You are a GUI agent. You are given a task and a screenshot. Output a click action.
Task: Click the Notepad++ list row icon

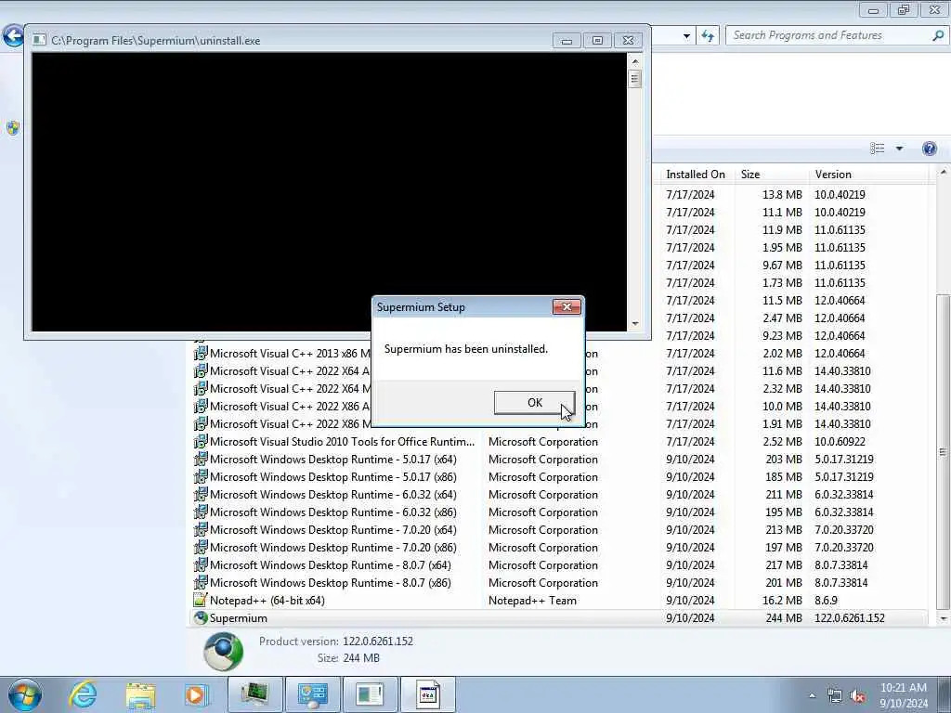pos(201,601)
